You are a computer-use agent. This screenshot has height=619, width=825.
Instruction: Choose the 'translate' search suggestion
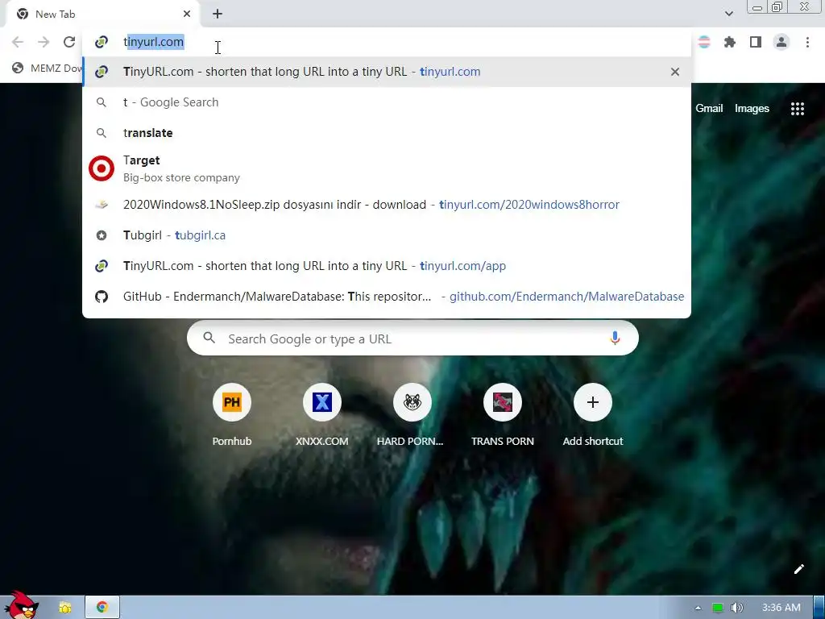coord(387,133)
